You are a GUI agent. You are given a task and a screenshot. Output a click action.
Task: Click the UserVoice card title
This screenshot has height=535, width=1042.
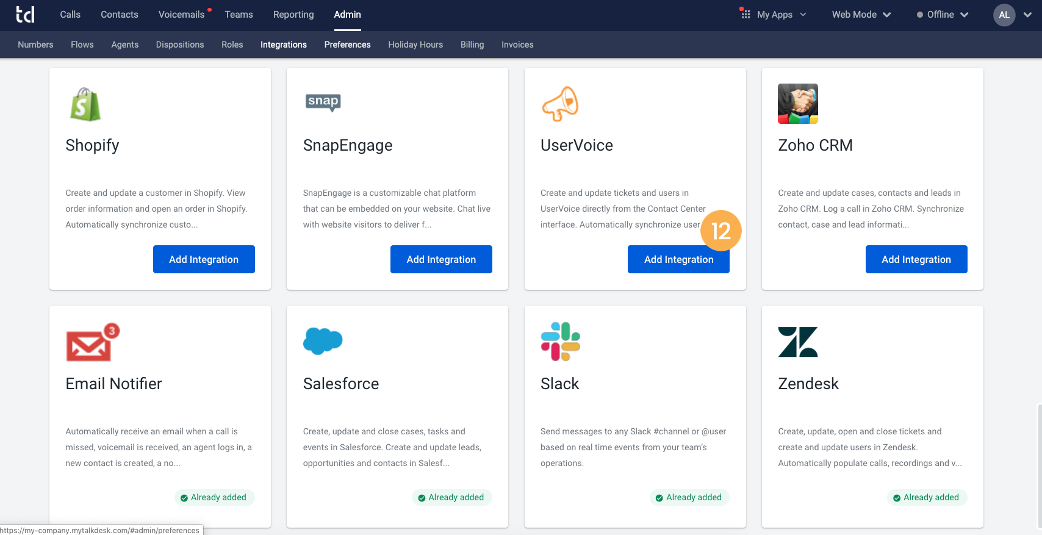coord(577,145)
